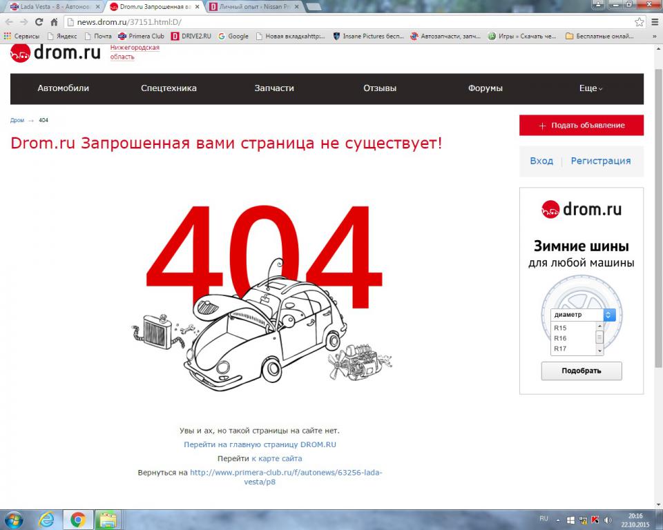Viewport: 663px width, 530px height.
Task: Click the Дром breadcrumb link
Action: click(17, 121)
